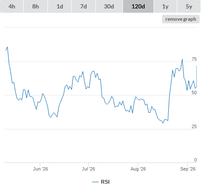Select the 30d range tab
Image resolution: width=201 pixels, height=193 pixels.
coord(109,6)
